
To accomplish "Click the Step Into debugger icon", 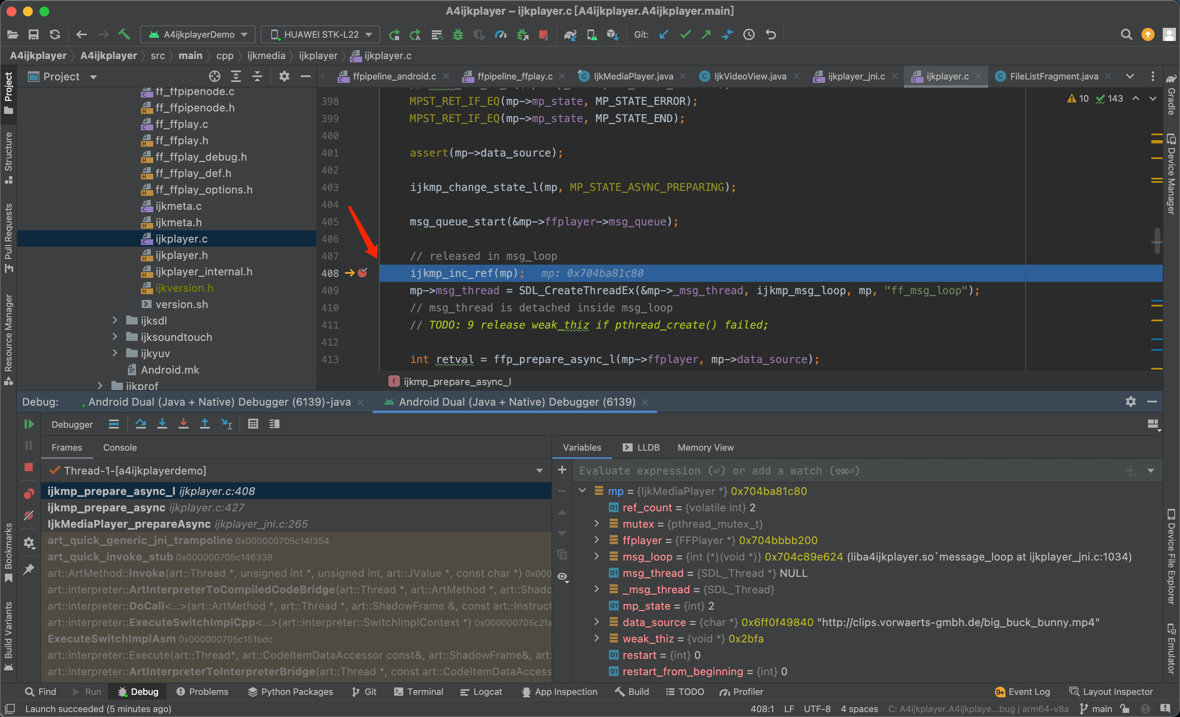I will coord(162,424).
